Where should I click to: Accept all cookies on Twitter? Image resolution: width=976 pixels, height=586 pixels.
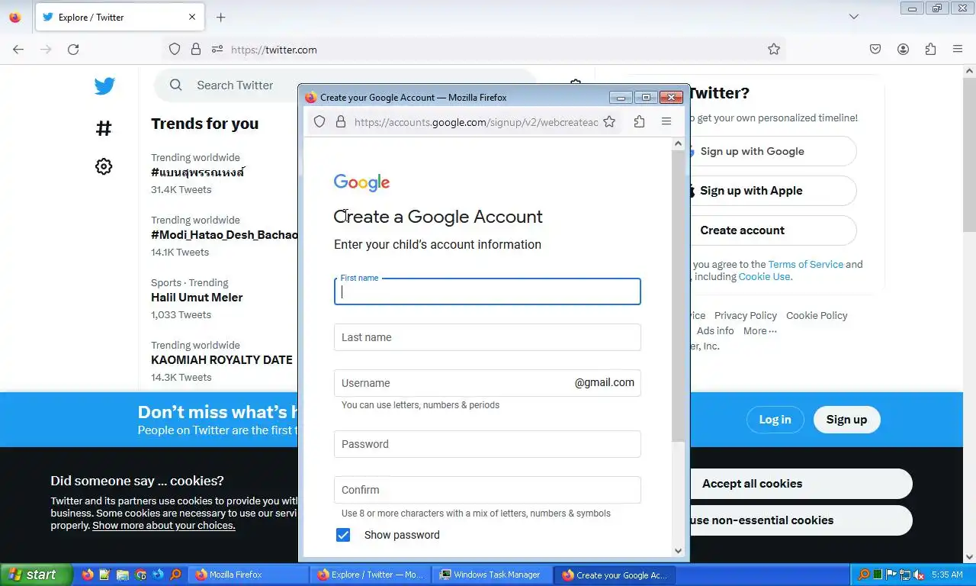[801, 484]
